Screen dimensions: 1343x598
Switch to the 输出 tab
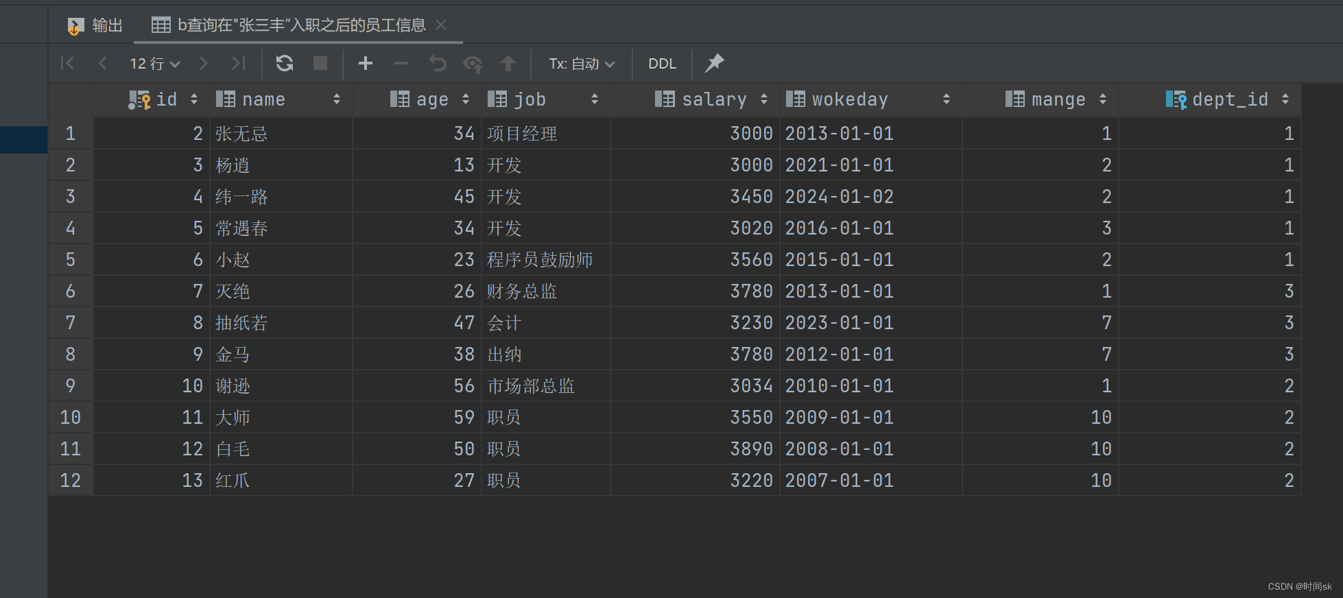pyautogui.click(x=95, y=26)
